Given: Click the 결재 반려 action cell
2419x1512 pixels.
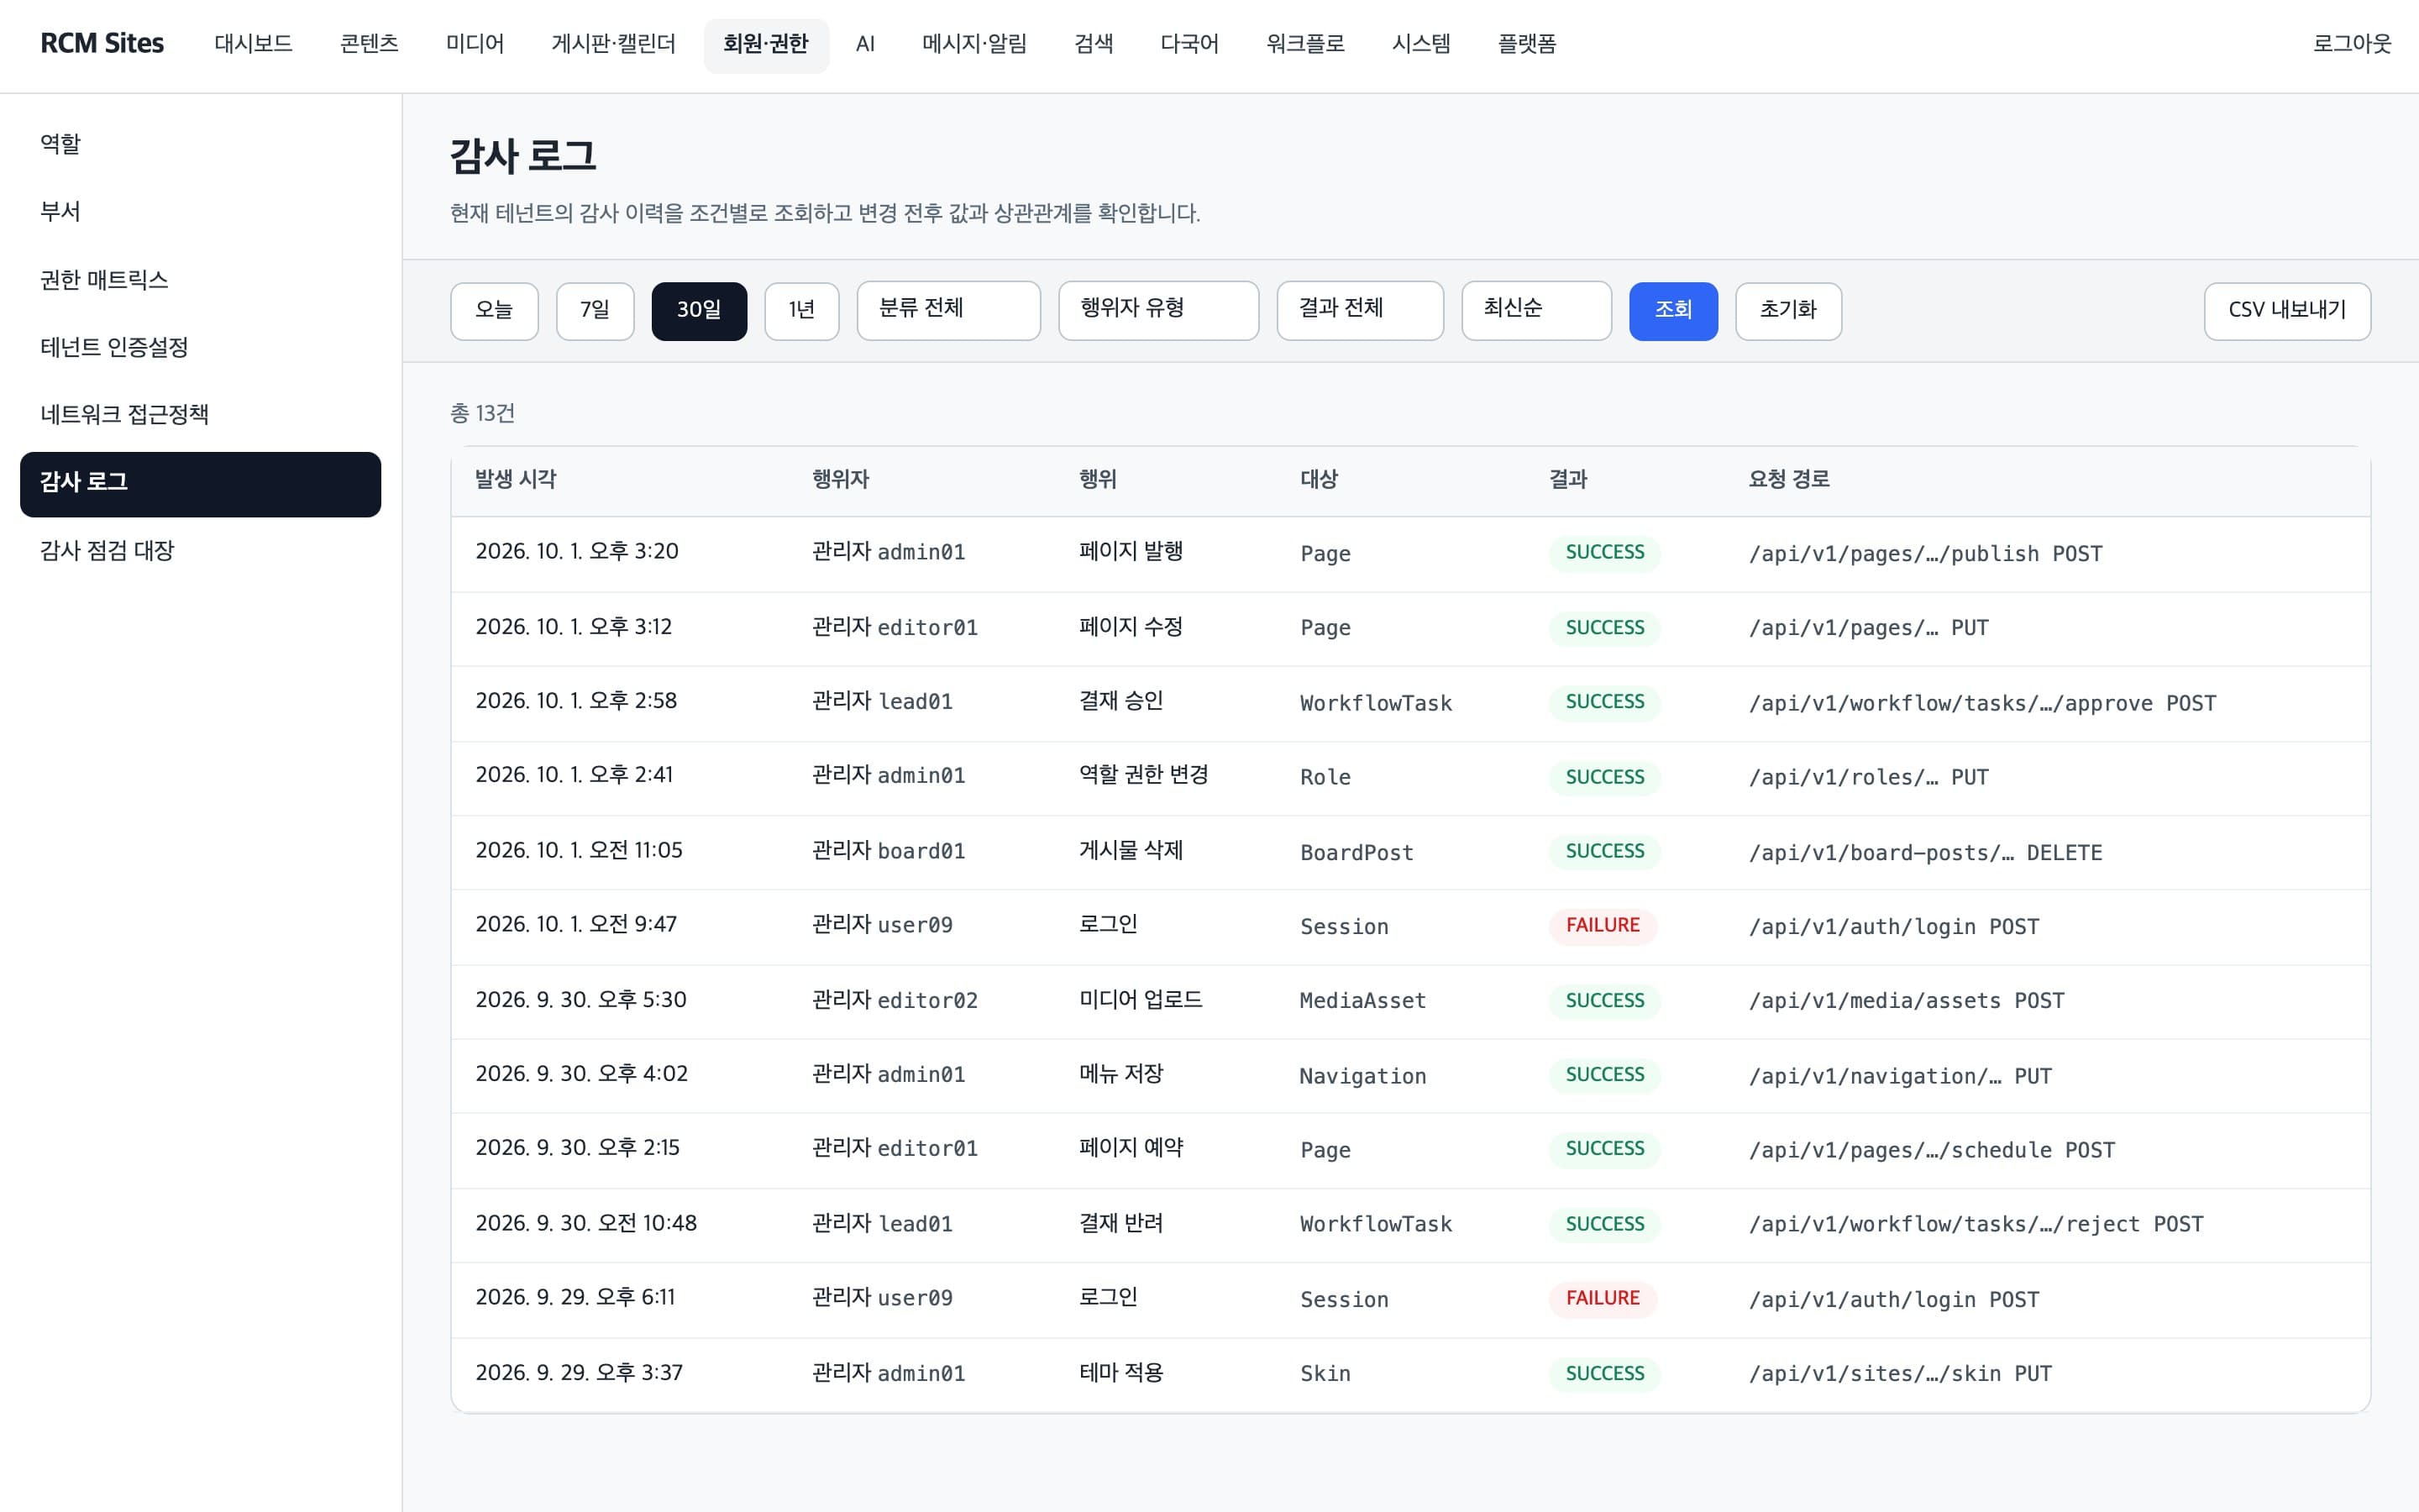Looking at the screenshot, I should [x=1120, y=1224].
